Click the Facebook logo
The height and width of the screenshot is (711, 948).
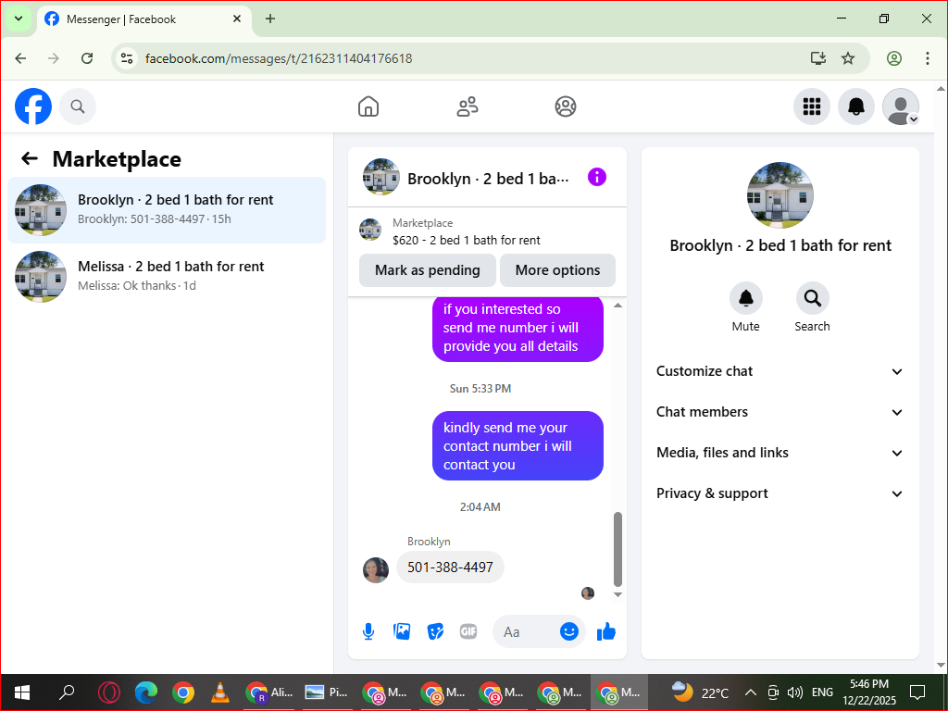tap(33, 106)
